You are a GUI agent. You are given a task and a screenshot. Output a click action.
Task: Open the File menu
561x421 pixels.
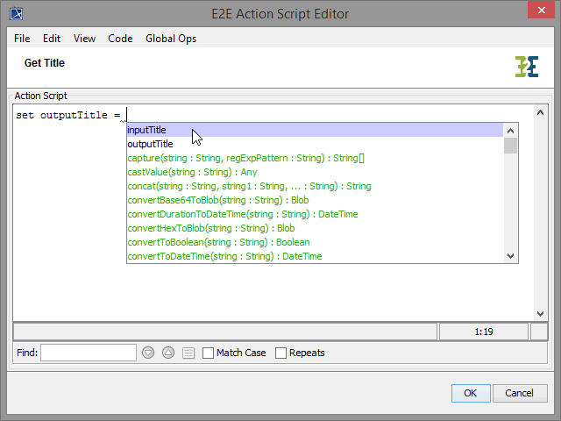pyautogui.click(x=22, y=39)
